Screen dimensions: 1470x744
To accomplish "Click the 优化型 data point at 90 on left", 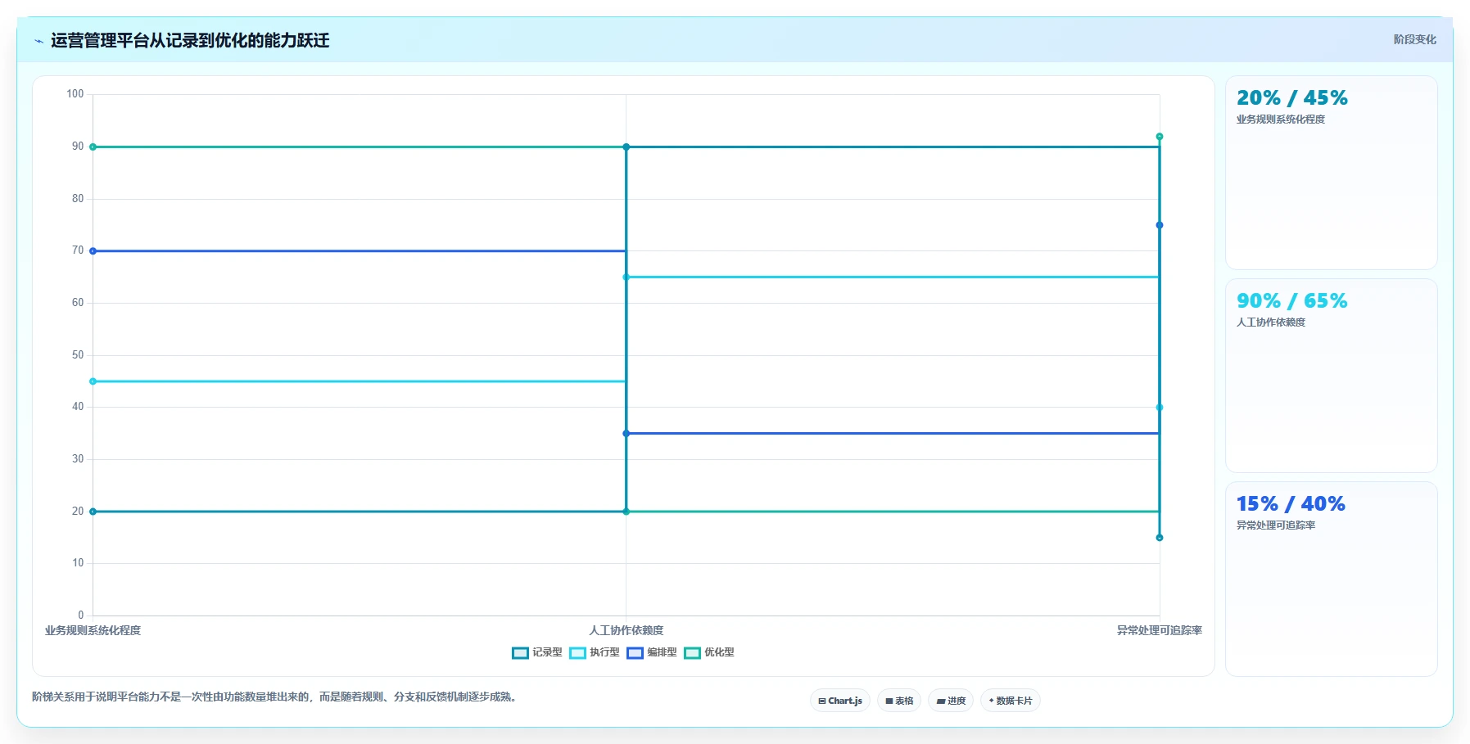I will 93,147.
